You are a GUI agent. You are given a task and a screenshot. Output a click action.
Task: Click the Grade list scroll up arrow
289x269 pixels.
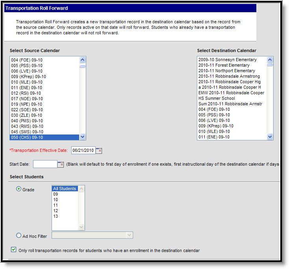pyautogui.click(x=81, y=189)
